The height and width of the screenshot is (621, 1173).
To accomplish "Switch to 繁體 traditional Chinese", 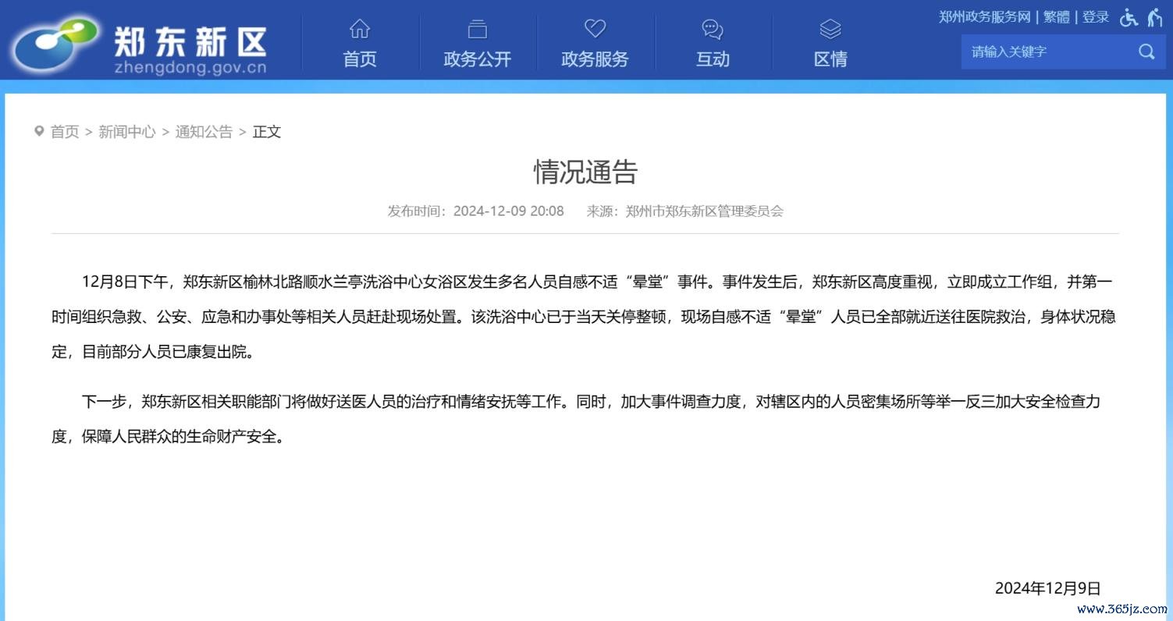I will pyautogui.click(x=1057, y=16).
